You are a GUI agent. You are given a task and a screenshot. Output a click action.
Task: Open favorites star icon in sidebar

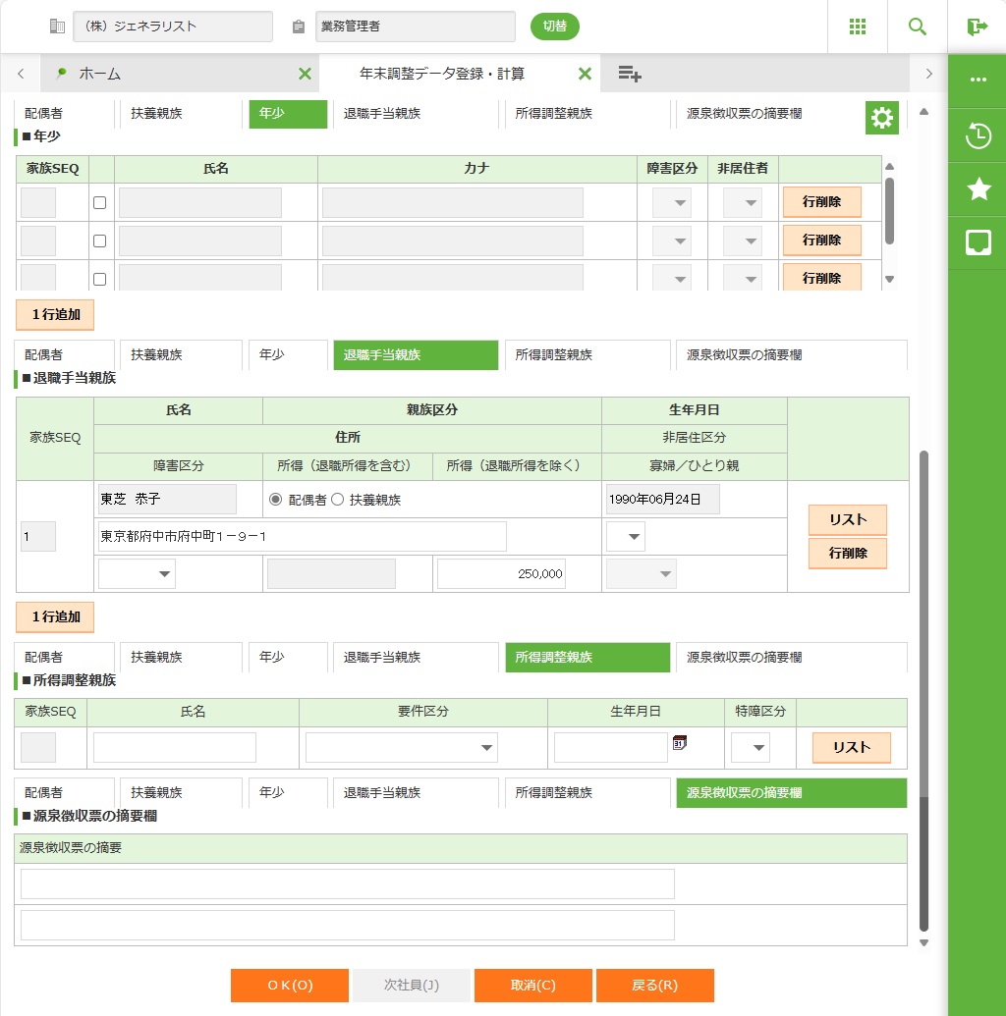coord(978,189)
